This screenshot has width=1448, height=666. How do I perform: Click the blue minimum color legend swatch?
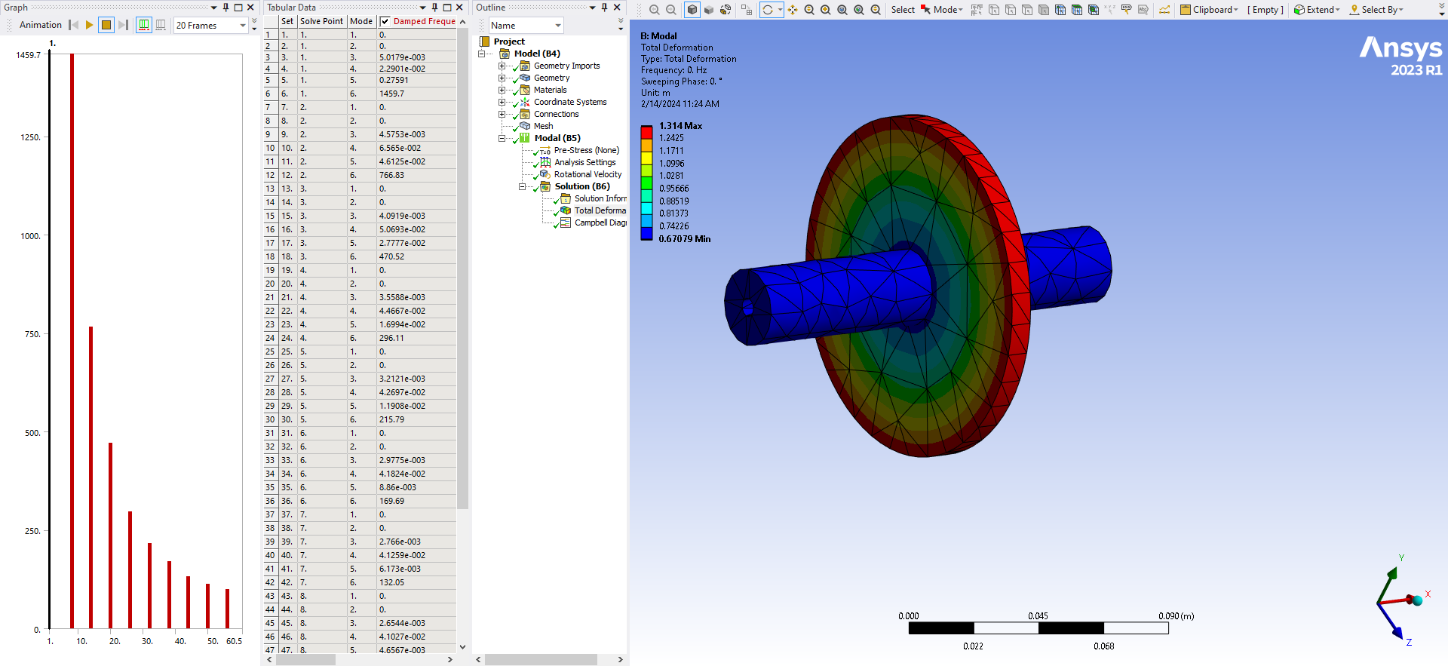coord(646,233)
